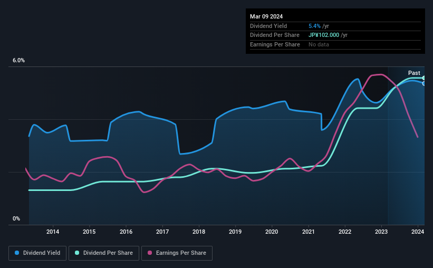Click the 2021 x-axis label
The height and width of the screenshot is (268, 433).
309,232
